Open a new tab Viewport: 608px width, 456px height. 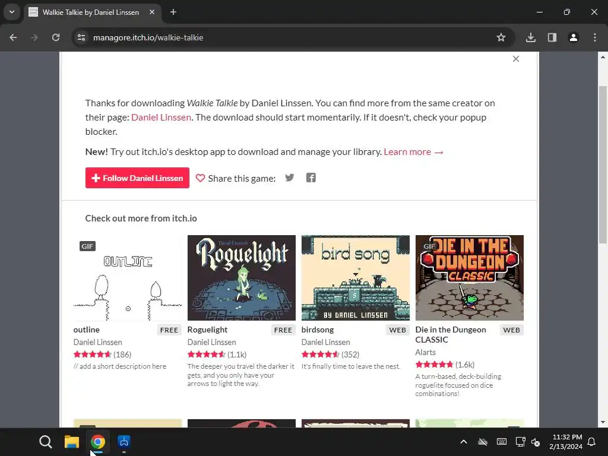point(173,12)
